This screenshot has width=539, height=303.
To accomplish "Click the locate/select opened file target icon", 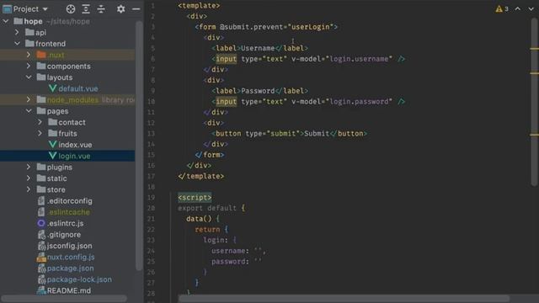I will (x=71, y=9).
